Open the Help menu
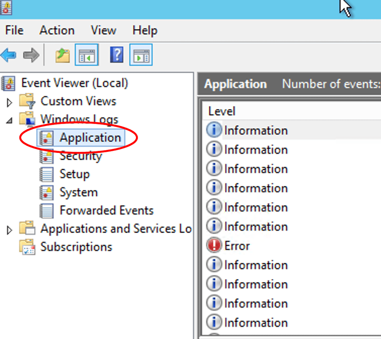Image resolution: width=381 pixels, height=339 pixels. click(145, 30)
